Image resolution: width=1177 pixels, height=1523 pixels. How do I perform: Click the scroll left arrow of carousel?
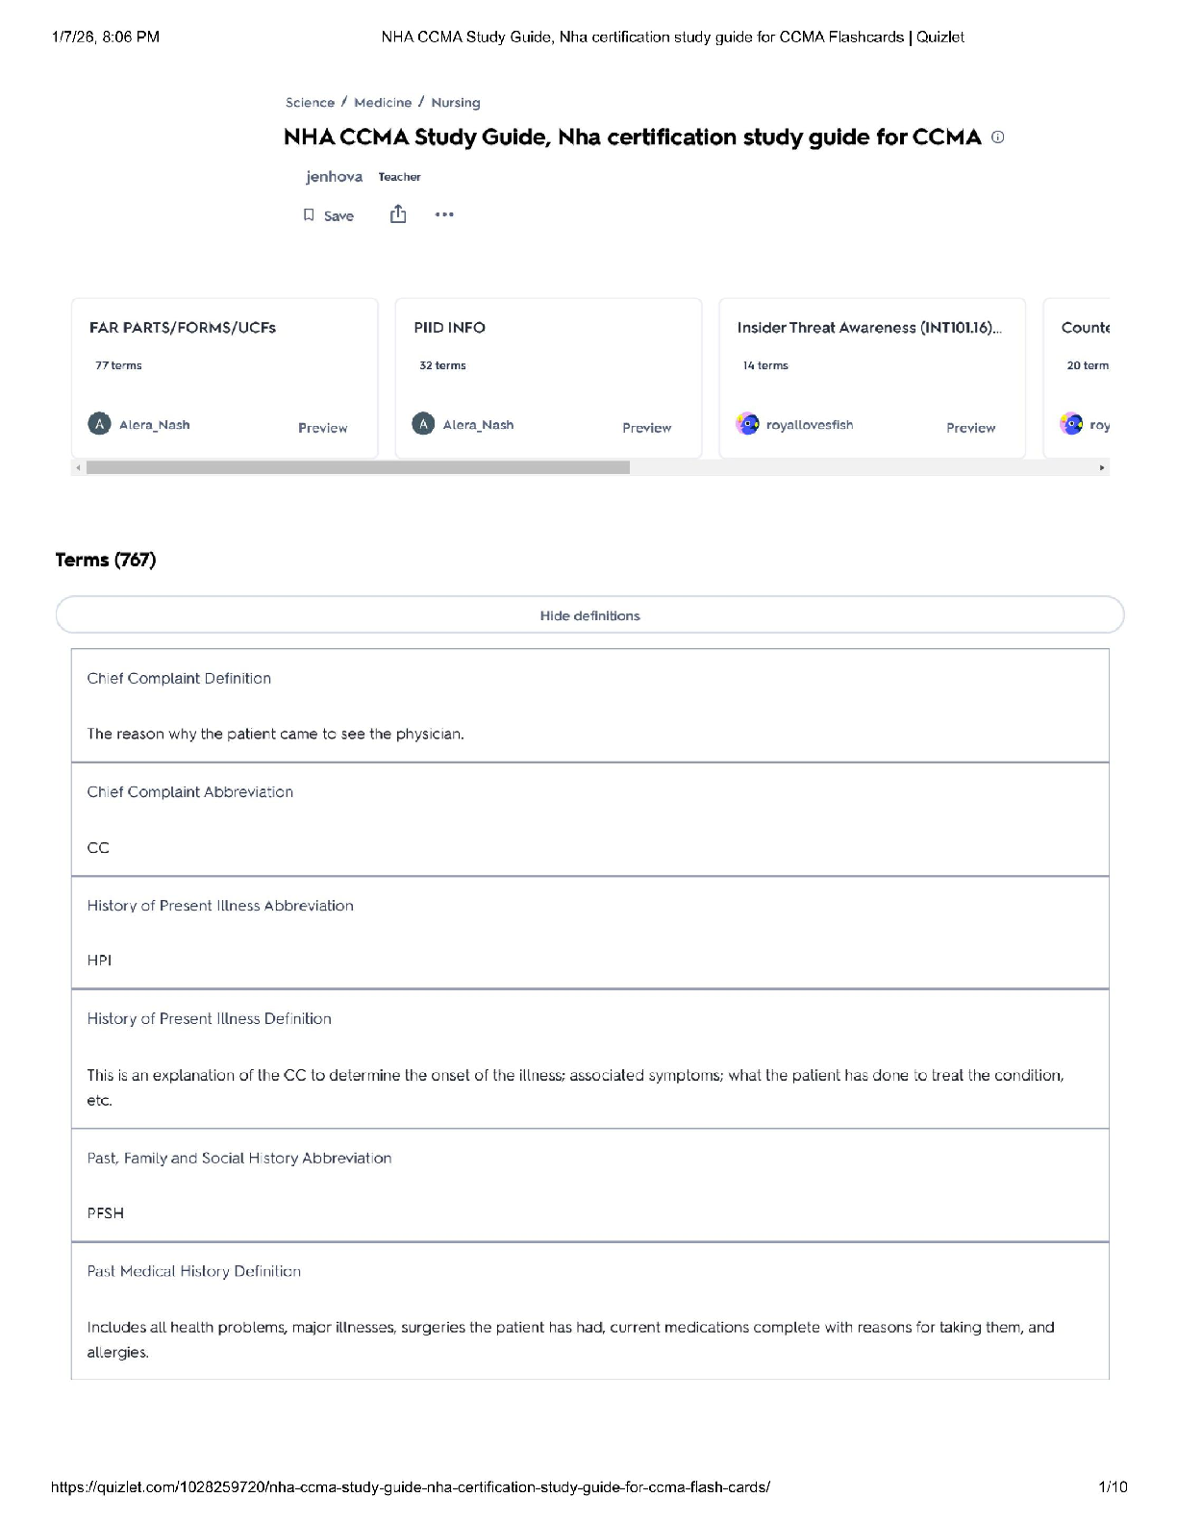pyautogui.click(x=78, y=467)
